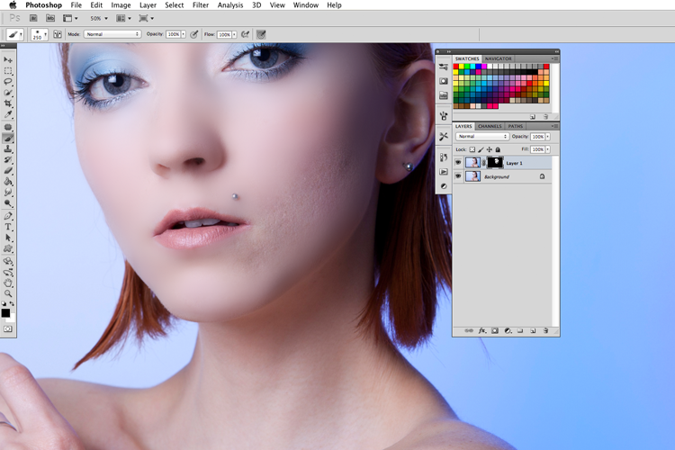The height and width of the screenshot is (450, 675).
Task: Open the layer blend mode Normal dropdown
Action: 482,137
